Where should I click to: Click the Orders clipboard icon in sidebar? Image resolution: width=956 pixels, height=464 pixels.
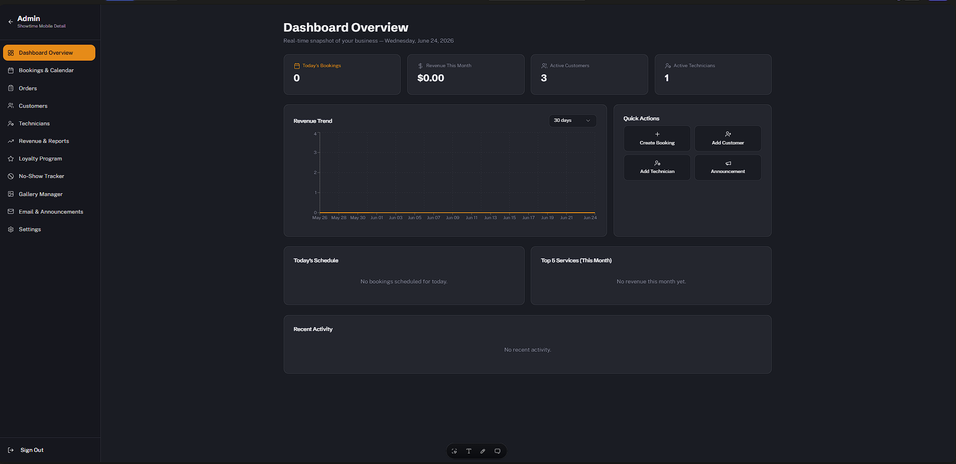click(x=11, y=88)
